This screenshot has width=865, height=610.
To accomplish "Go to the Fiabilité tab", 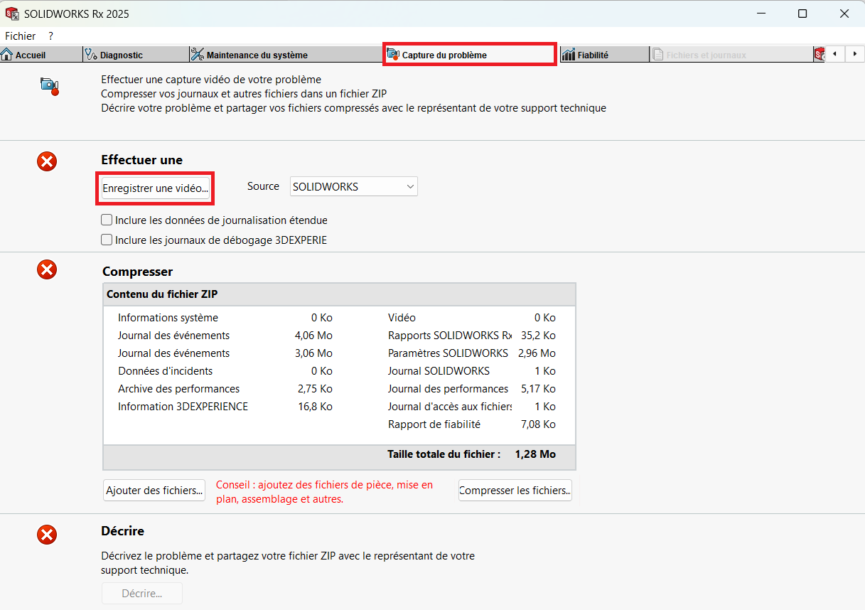I will click(604, 55).
